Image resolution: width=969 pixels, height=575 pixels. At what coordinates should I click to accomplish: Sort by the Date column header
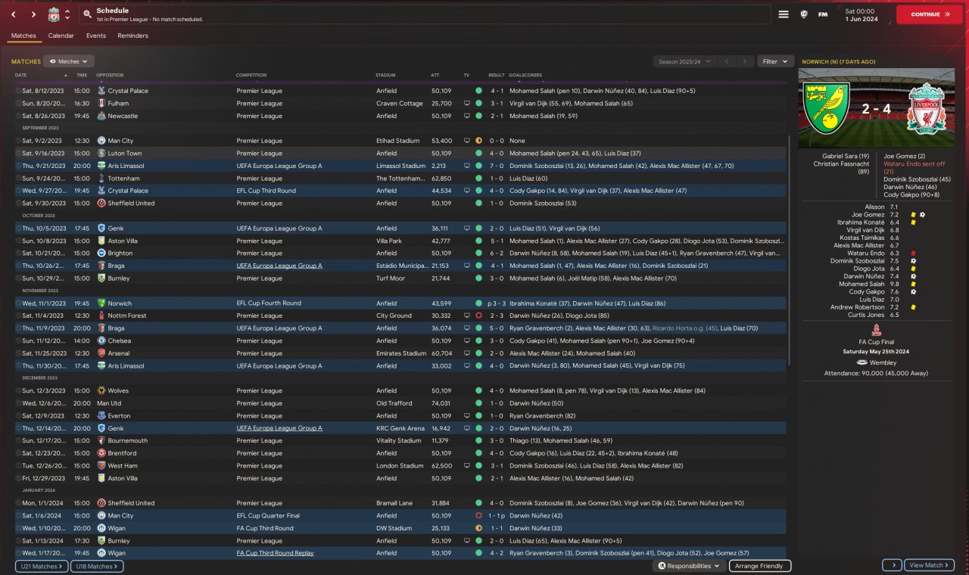pyautogui.click(x=21, y=75)
